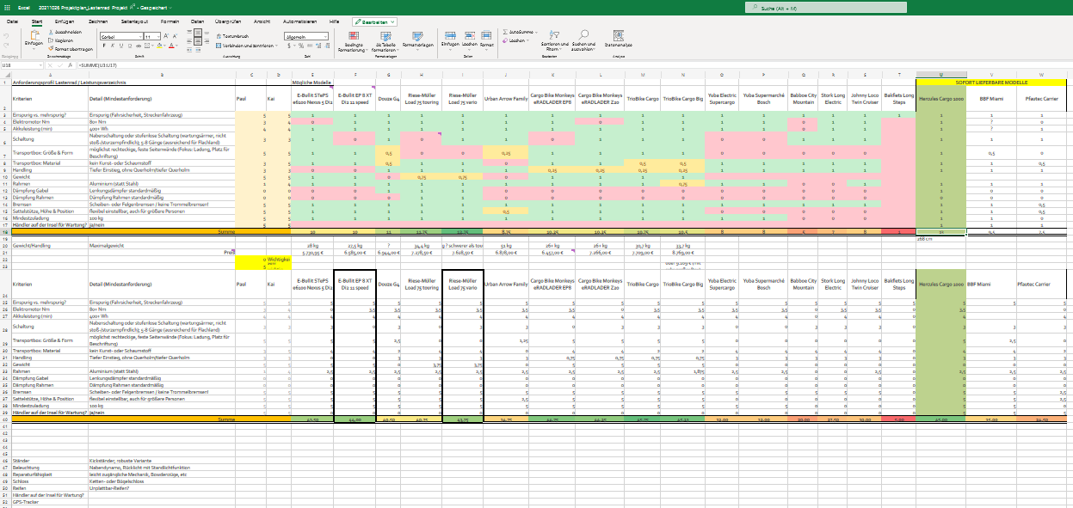Select the 'Elektromotor Nm' cell in row 4

click(49, 121)
